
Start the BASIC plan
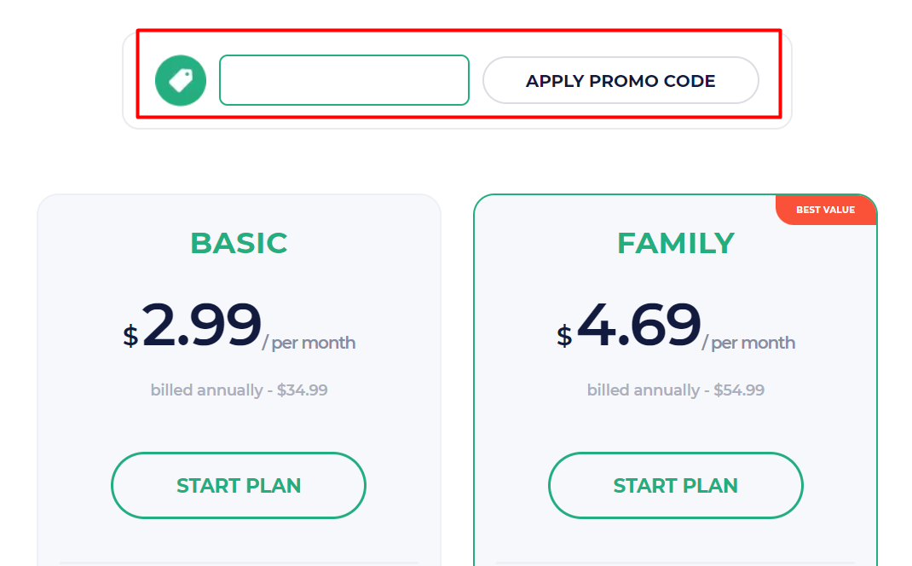click(x=238, y=485)
